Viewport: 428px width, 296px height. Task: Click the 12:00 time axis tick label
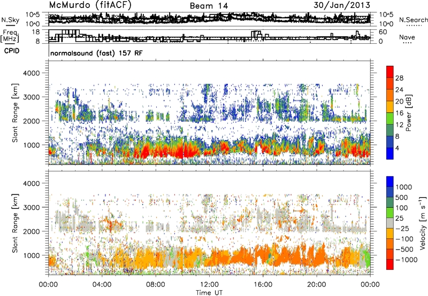209,285
